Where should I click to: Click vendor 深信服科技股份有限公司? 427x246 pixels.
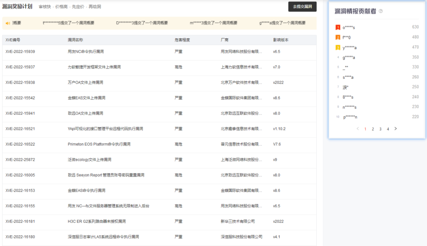coord(242,237)
